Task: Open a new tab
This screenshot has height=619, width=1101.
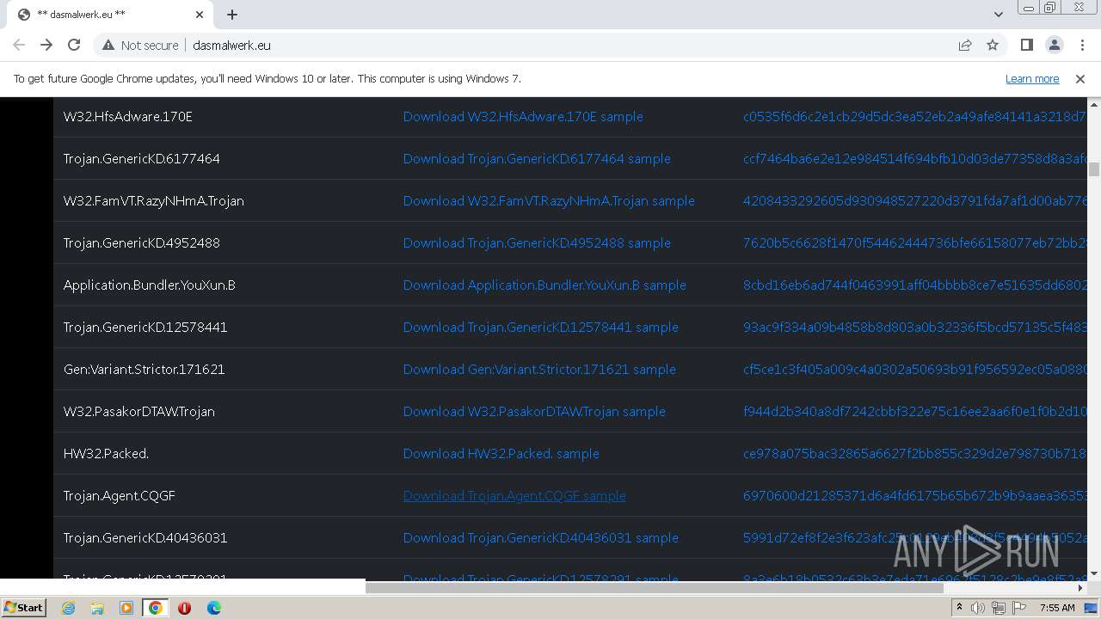Action: (x=232, y=15)
